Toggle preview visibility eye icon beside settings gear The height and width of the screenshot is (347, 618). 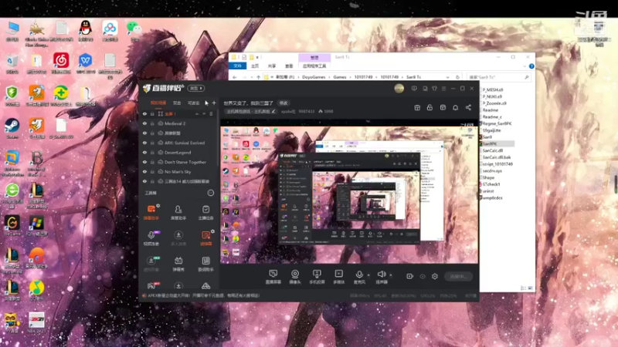coord(423,276)
